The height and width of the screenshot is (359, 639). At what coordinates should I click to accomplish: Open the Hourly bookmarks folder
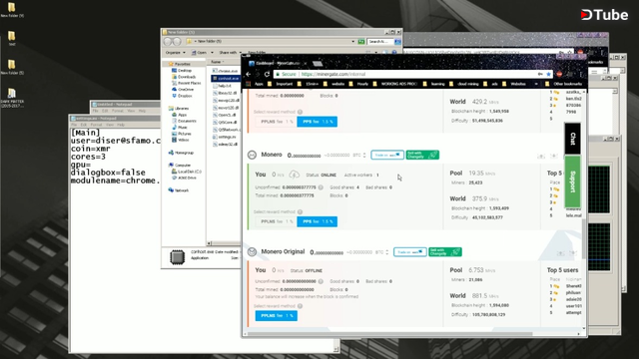tap(358, 84)
